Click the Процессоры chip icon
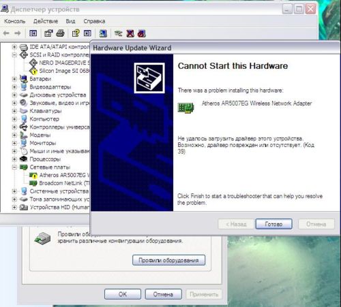Screen dimensions: 341x307 point(23,159)
